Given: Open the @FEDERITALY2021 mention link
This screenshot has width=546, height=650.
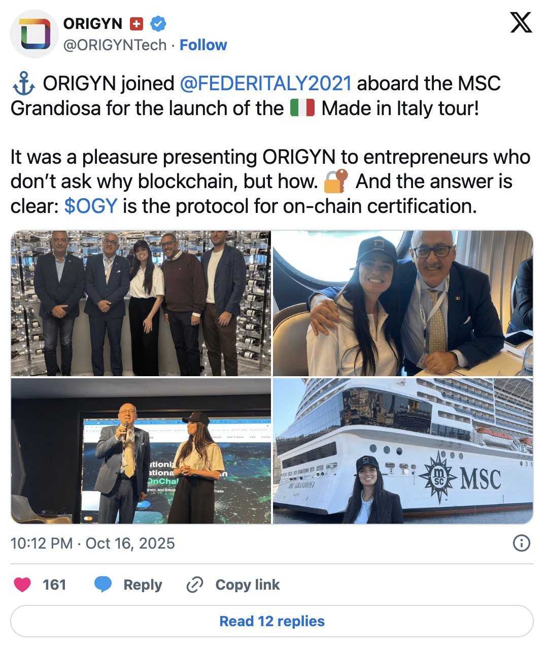Looking at the screenshot, I should tap(266, 83).
